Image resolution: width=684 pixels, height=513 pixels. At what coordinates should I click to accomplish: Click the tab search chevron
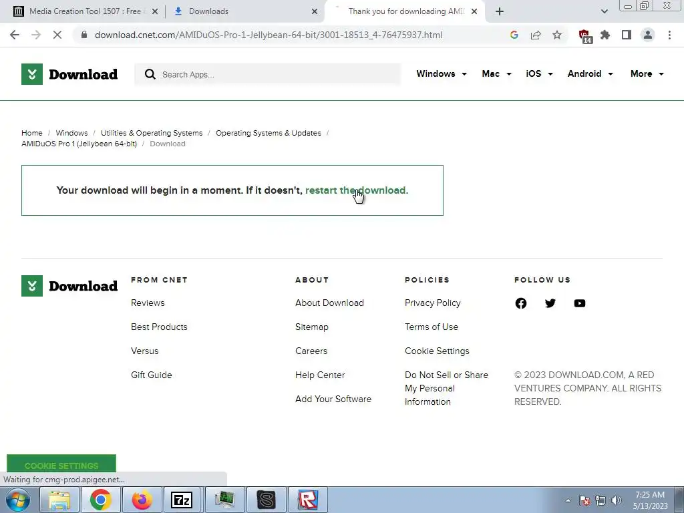pos(604,11)
